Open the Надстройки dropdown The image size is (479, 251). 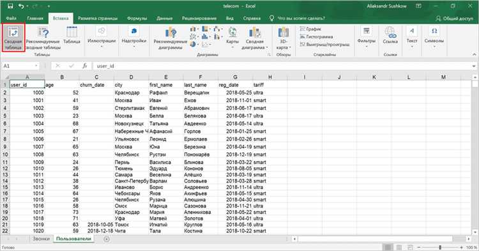tap(134, 37)
